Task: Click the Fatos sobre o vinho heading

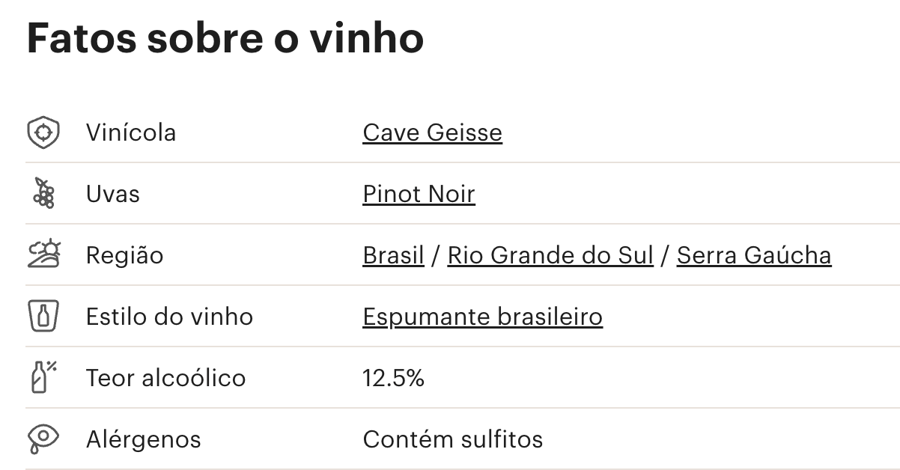Action: click(225, 38)
